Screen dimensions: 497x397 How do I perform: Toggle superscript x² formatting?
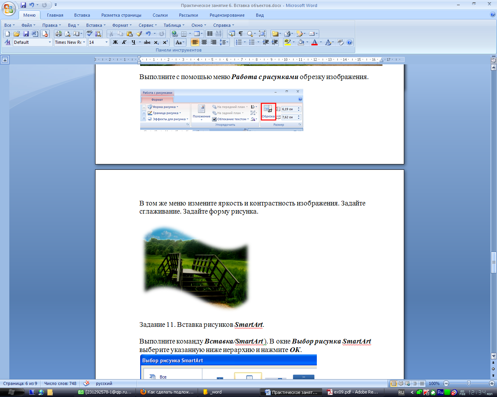[165, 42]
